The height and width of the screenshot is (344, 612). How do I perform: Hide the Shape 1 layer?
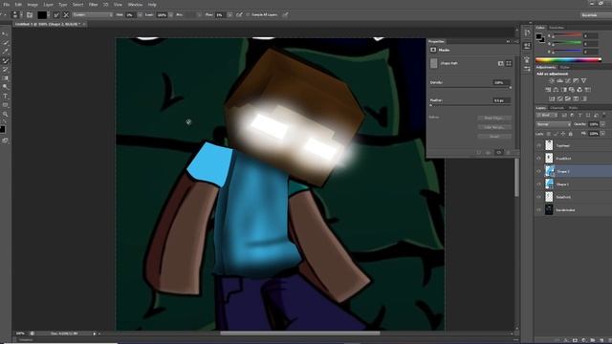coord(539,184)
